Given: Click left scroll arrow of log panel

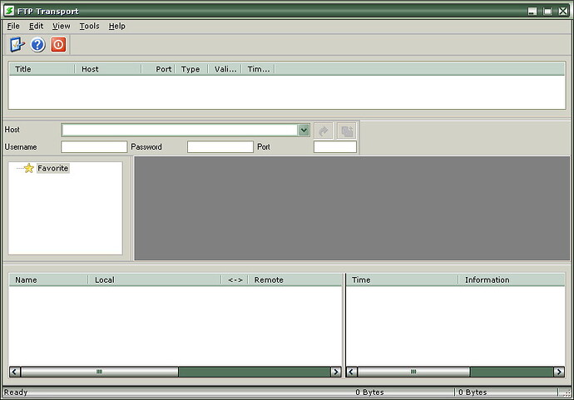Looking at the screenshot, I should (x=351, y=372).
